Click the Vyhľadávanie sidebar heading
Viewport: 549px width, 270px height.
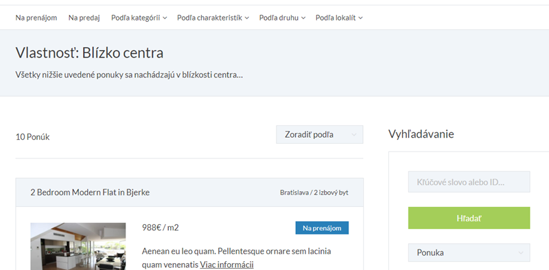(x=421, y=134)
